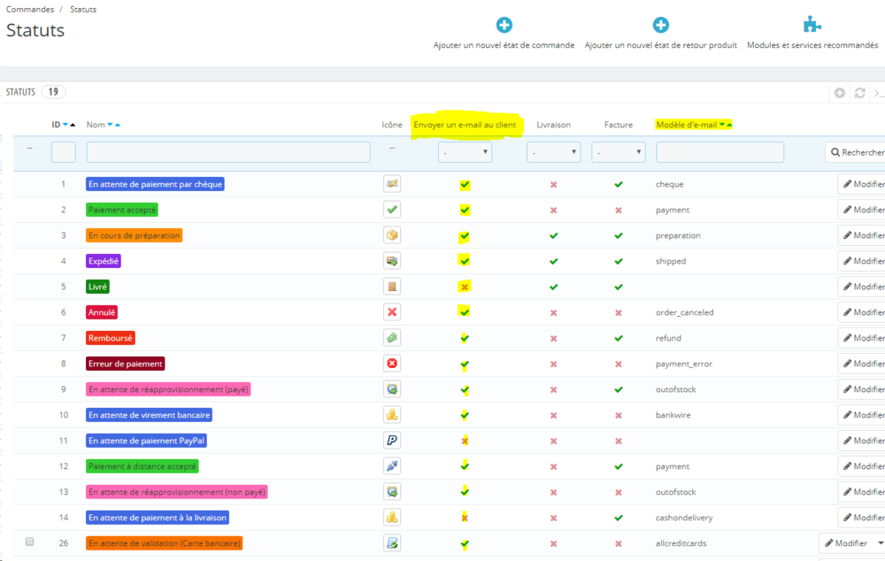Toggle the Livraison setting for Expédié status
The width and height of the screenshot is (885, 561).
click(553, 261)
